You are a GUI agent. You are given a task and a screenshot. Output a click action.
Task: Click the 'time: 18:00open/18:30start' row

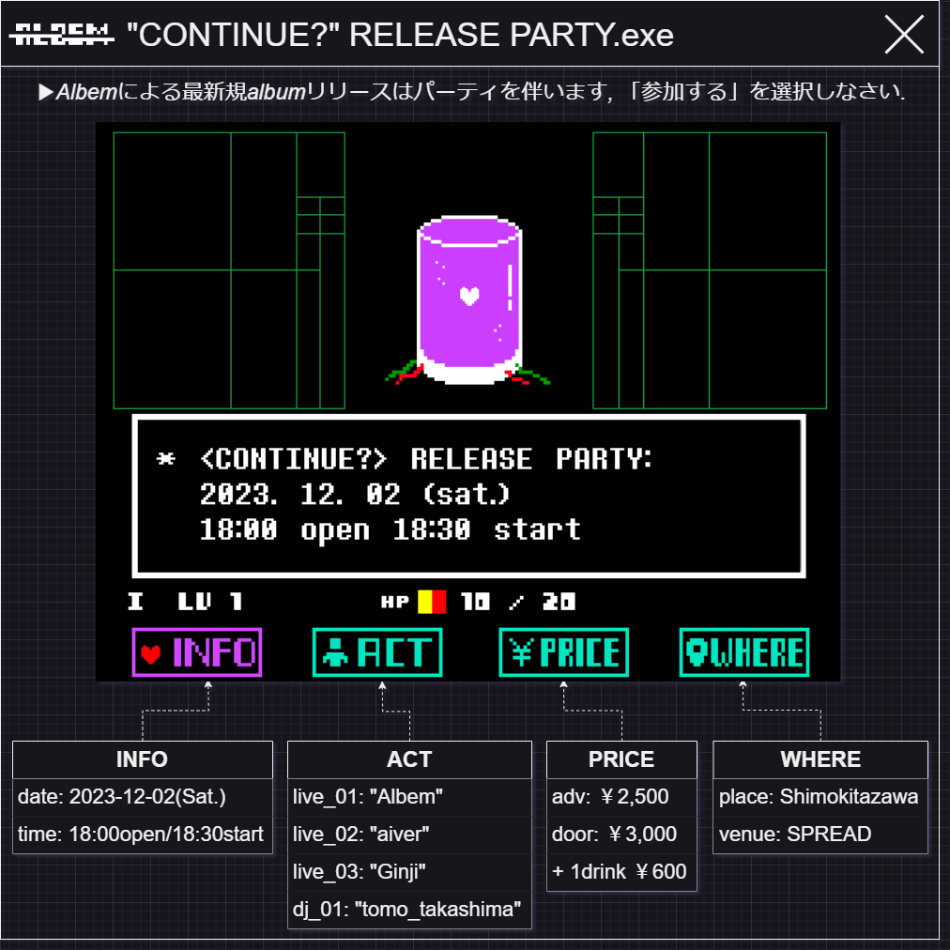pyautogui.click(x=143, y=835)
